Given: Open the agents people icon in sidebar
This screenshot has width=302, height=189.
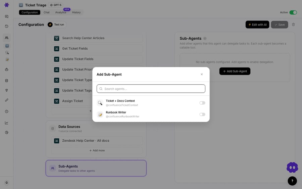Looking at the screenshot, I should [7, 38].
